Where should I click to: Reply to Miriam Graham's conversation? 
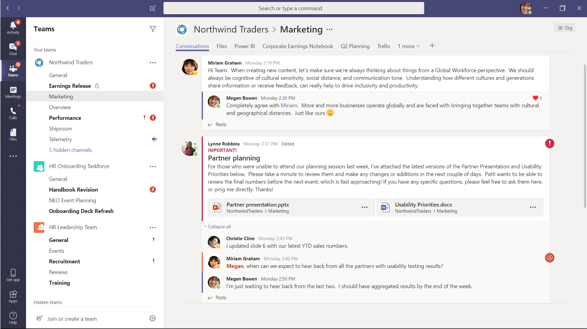tap(217, 124)
